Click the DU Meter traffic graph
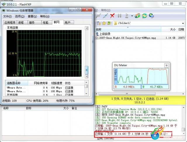 (x=143, y=76)
